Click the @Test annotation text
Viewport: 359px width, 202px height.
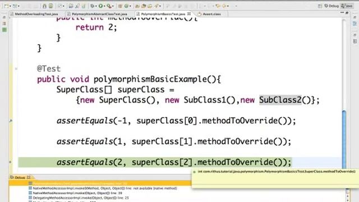coord(49,68)
